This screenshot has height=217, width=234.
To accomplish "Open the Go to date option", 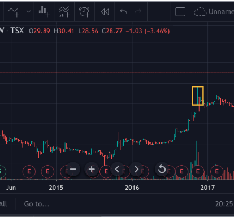I will pyautogui.click(x=37, y=204).
